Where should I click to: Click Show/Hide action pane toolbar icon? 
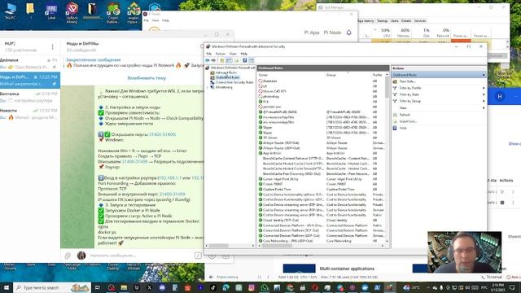click(x=252, y=60)
